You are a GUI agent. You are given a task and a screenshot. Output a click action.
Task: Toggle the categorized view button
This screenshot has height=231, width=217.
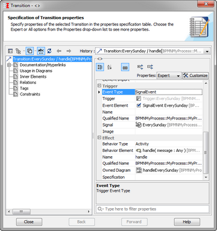(x=100, y=67)
